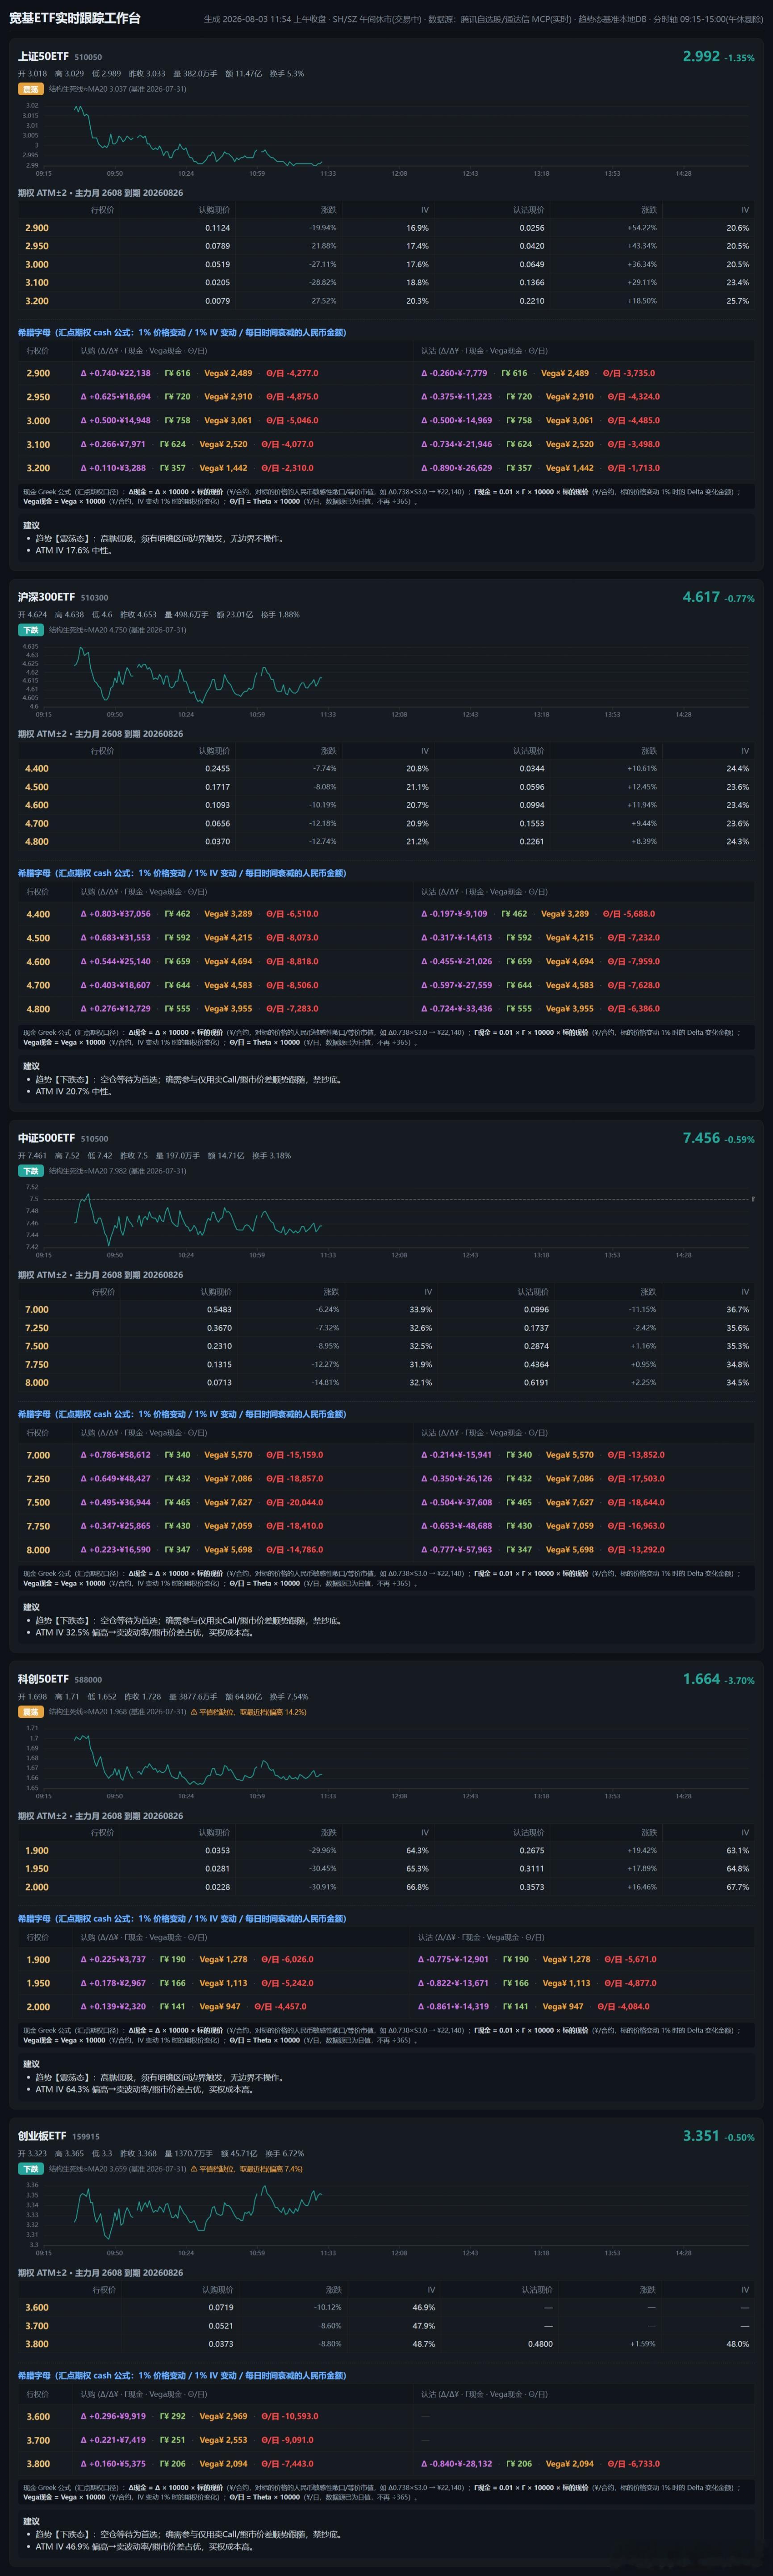Click strike 4.600 in 沪深300 option table
773x2576 pixels.
pos(37,805)
